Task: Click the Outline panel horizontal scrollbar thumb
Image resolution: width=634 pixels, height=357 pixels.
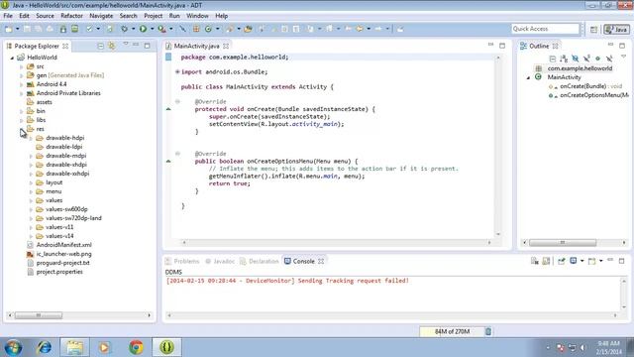Action: [x=563, y=242]
